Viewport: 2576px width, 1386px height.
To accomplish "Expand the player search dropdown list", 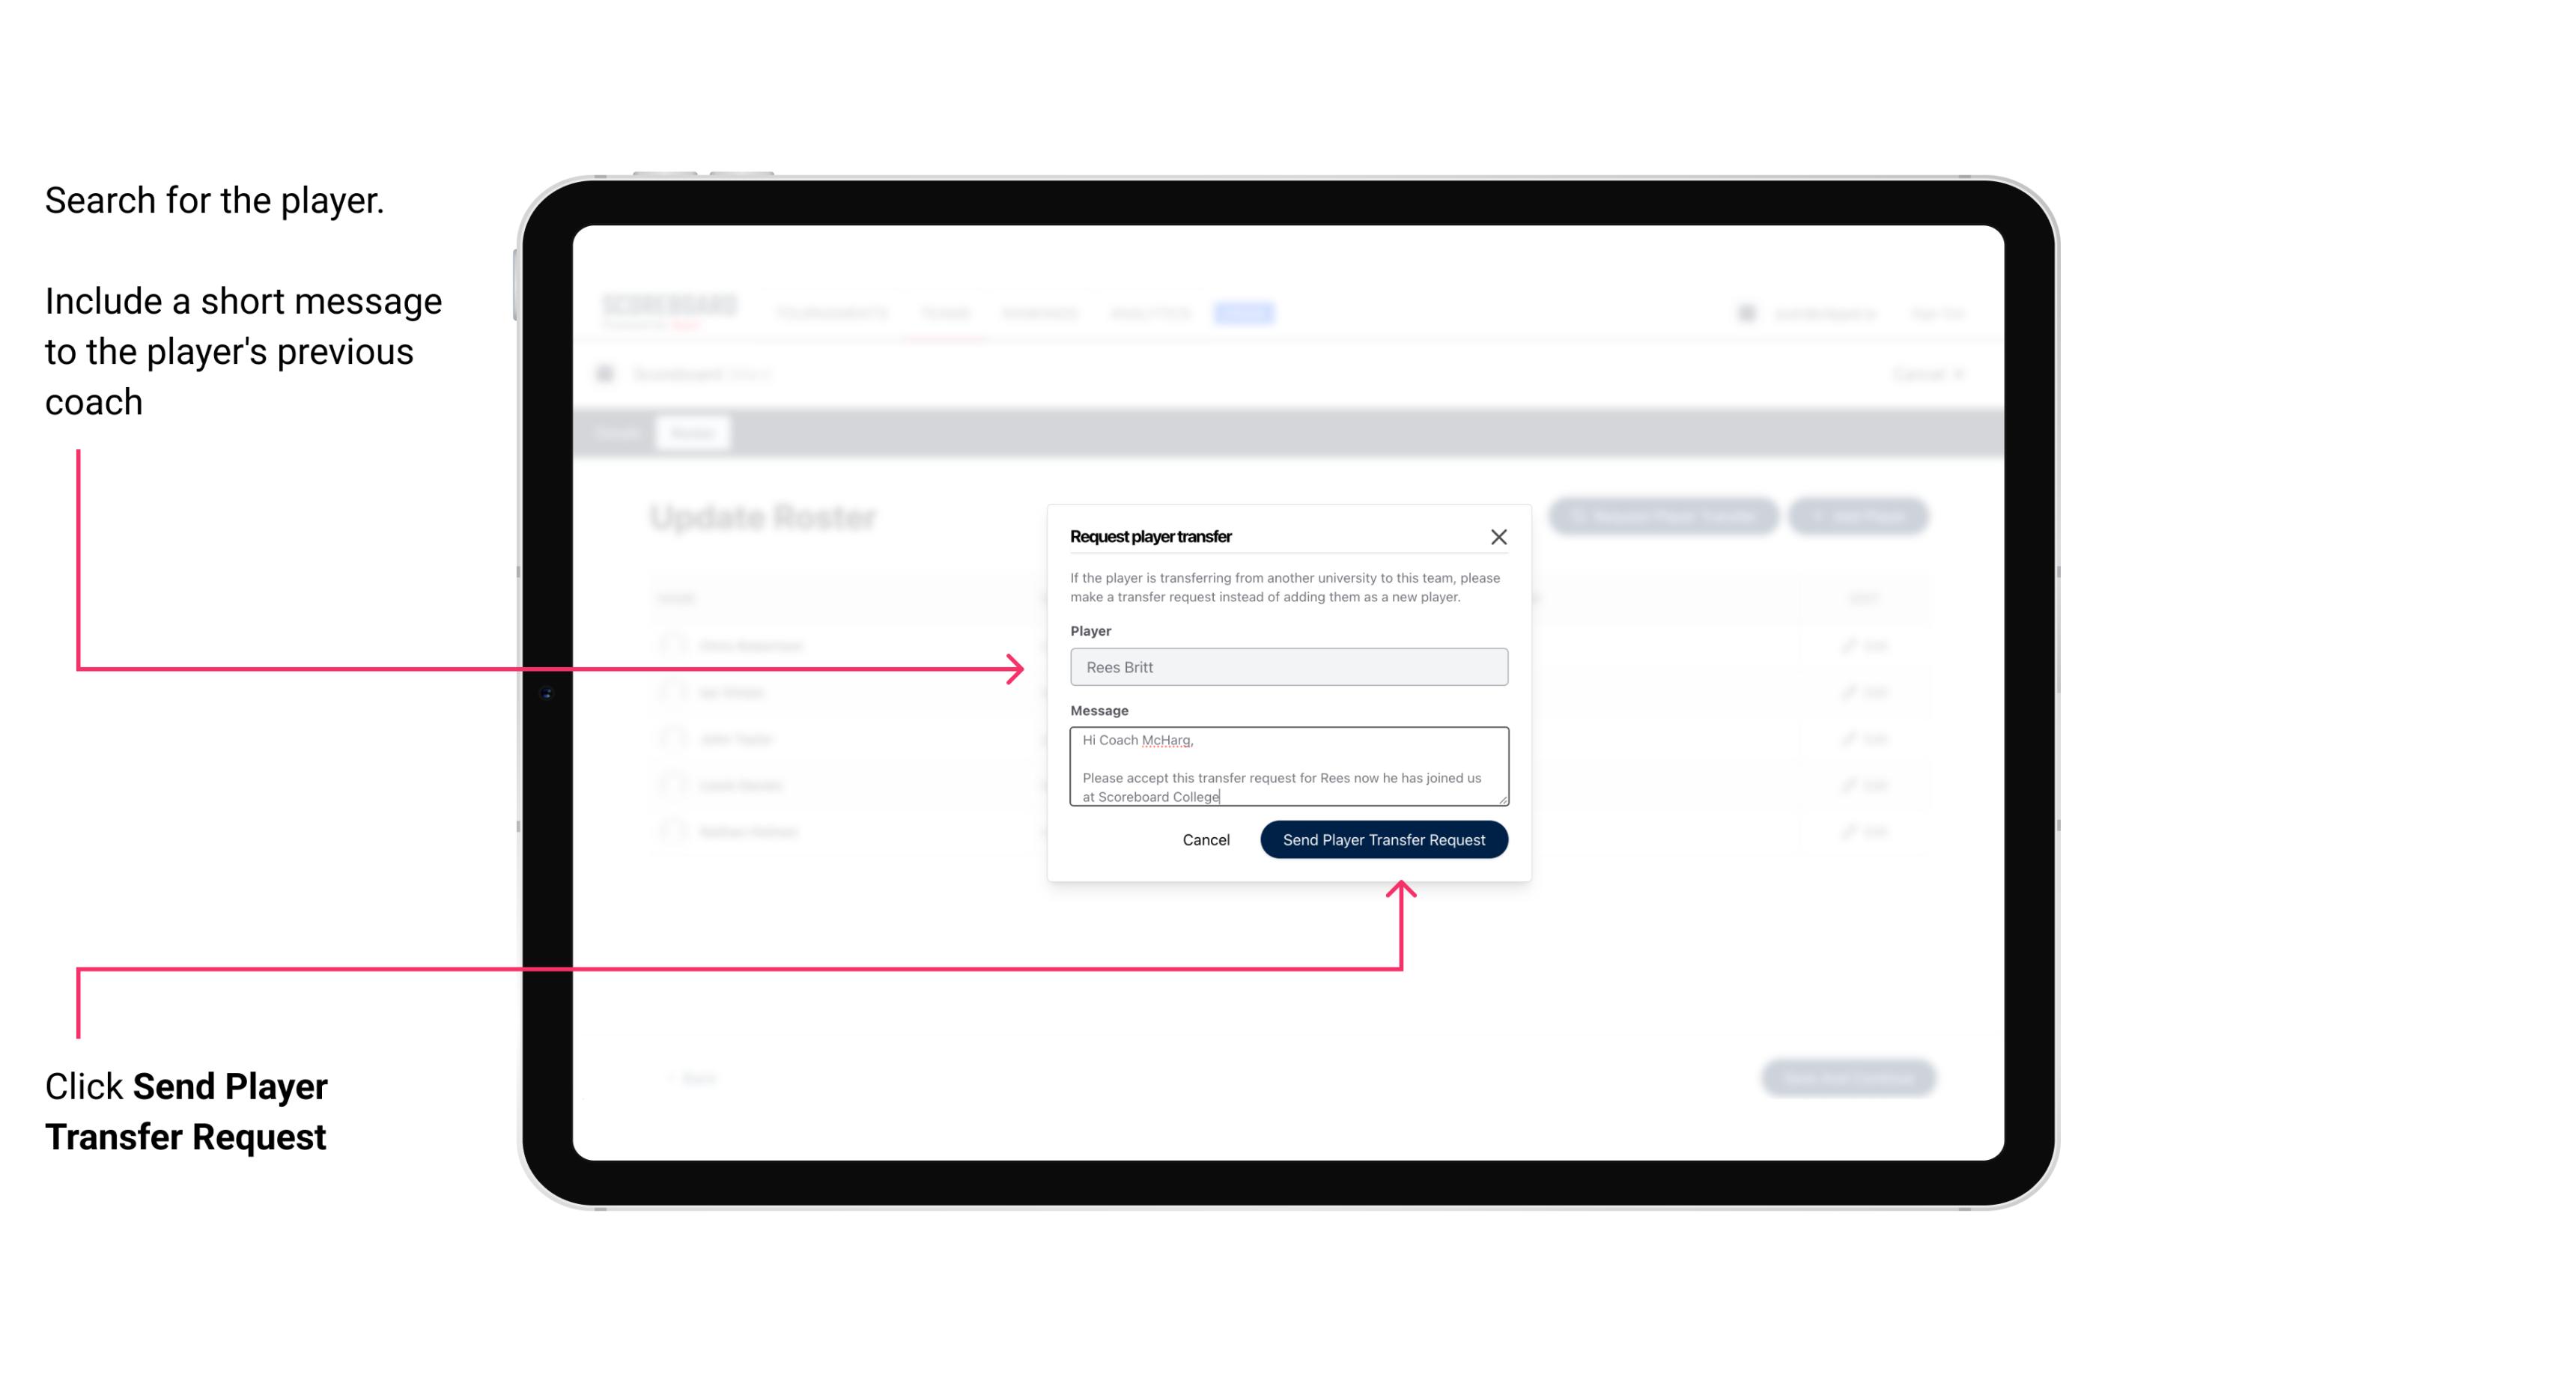I will (1287, 667).
